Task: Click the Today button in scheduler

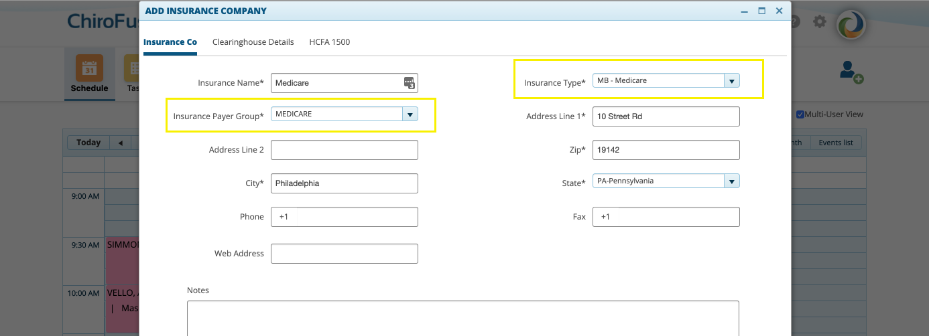Action: click(x=88, y=143)
